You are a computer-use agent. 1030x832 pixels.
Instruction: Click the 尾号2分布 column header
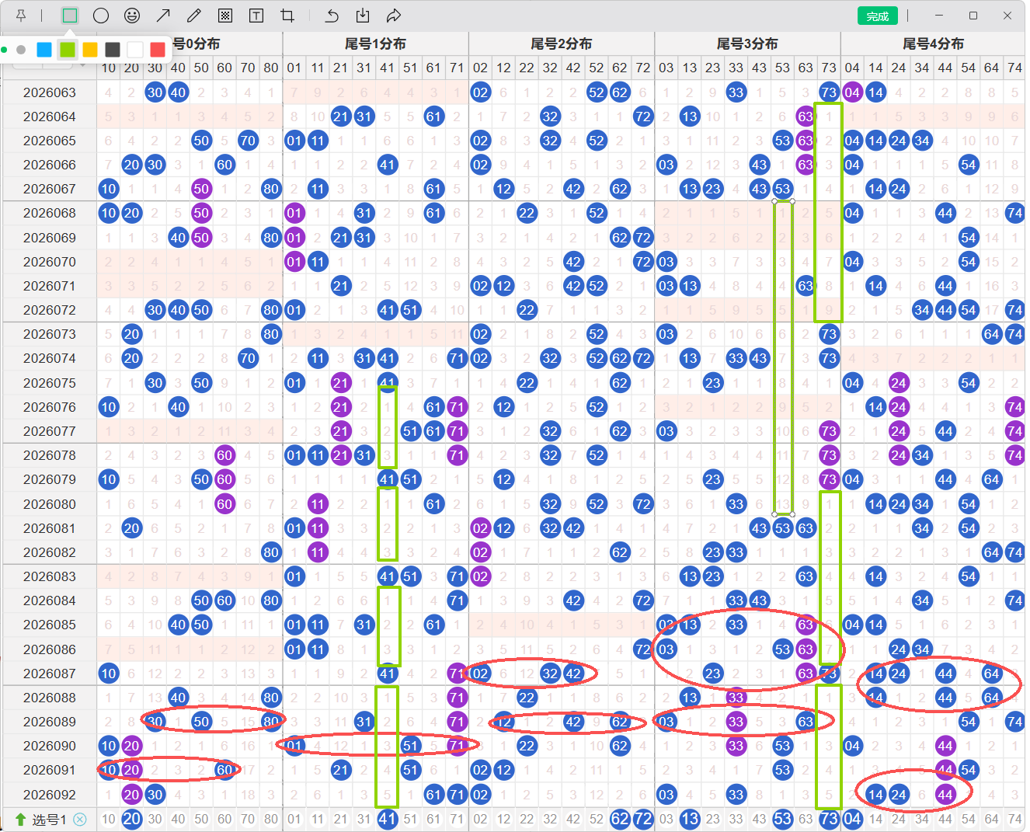561,44
